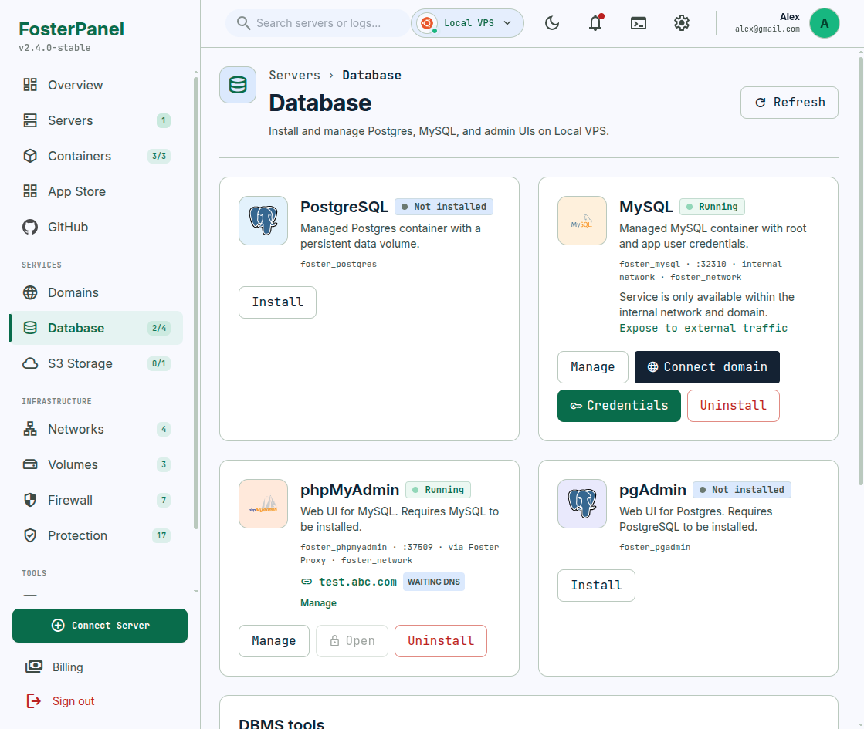This screenshot has width=864, height=729.
Task: Click the main page vertical scrollbar
Action: pos(861,270)
